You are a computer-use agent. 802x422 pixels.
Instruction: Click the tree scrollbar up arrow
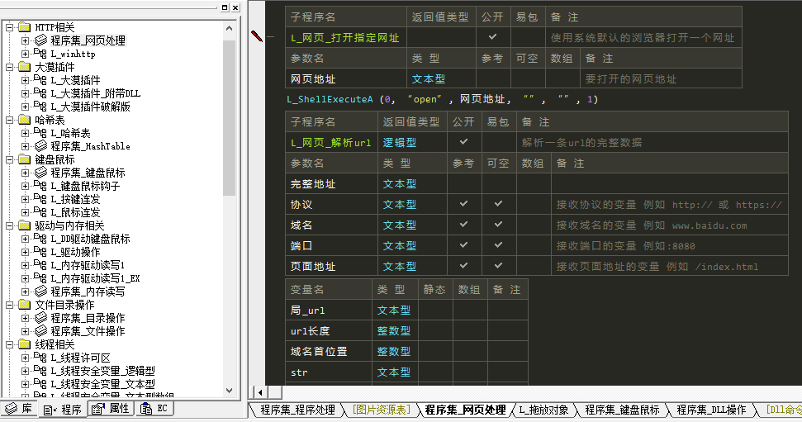click(x=229, y=29)
